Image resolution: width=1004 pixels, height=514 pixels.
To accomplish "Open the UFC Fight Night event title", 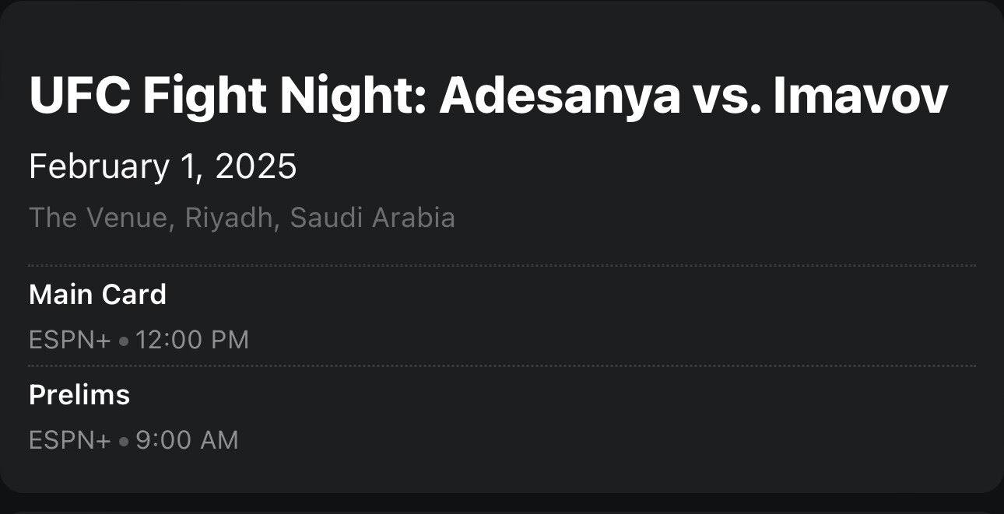I will (x=488, y=96).
